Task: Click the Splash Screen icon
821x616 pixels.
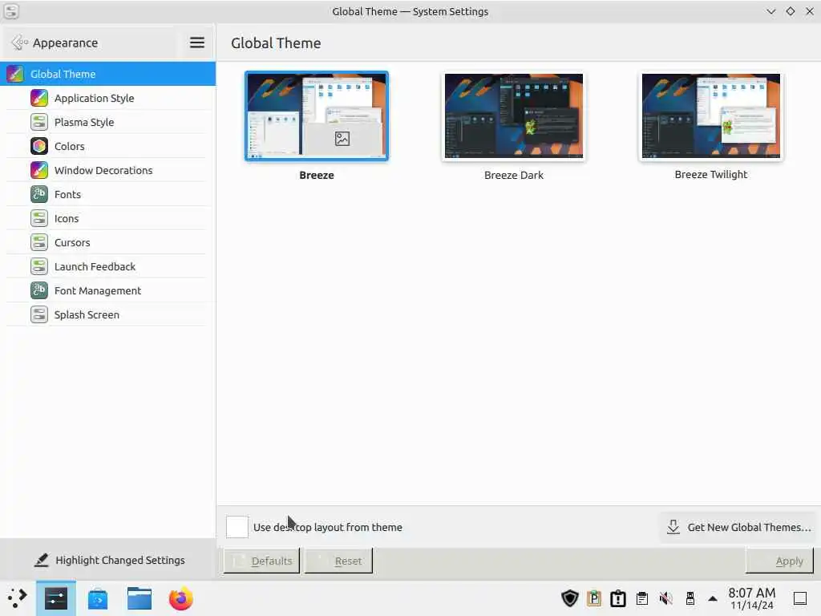Action: [39, 314]
